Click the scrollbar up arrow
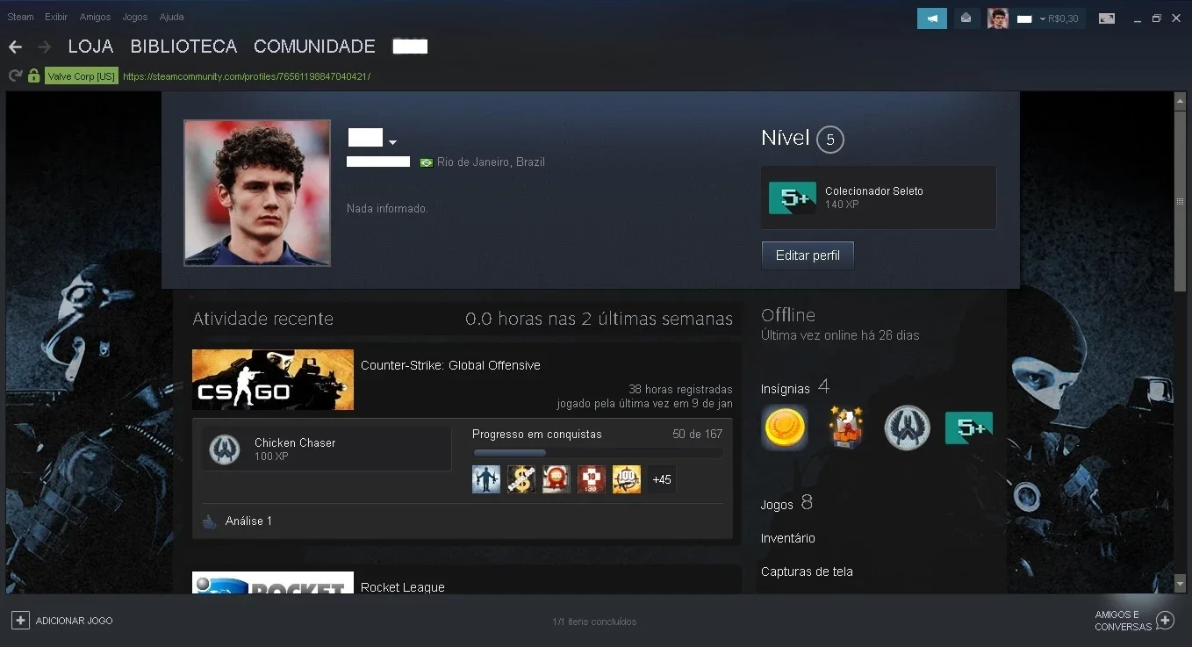The height and width of the screenshot is (647, 1192). click(1181, 101)
